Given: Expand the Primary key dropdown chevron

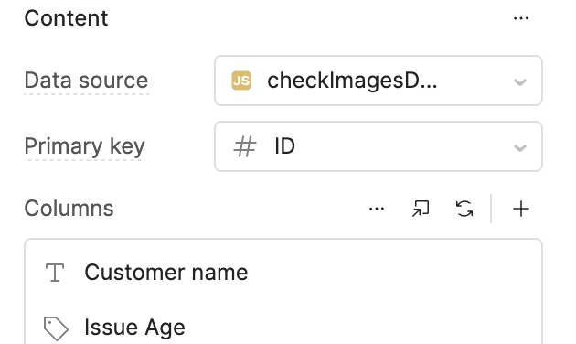Looking at the screenshot, I should 520,147.
